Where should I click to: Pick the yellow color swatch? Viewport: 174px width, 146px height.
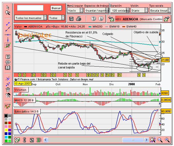[6, 130]
